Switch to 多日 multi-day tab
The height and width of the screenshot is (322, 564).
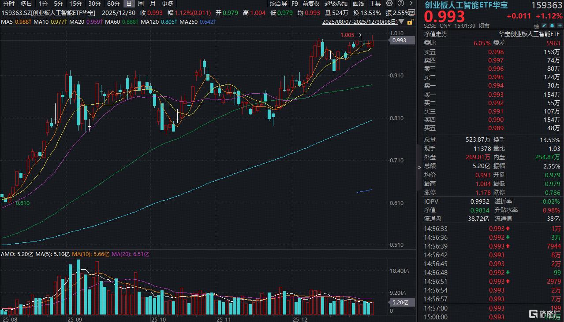click(26, 4)
